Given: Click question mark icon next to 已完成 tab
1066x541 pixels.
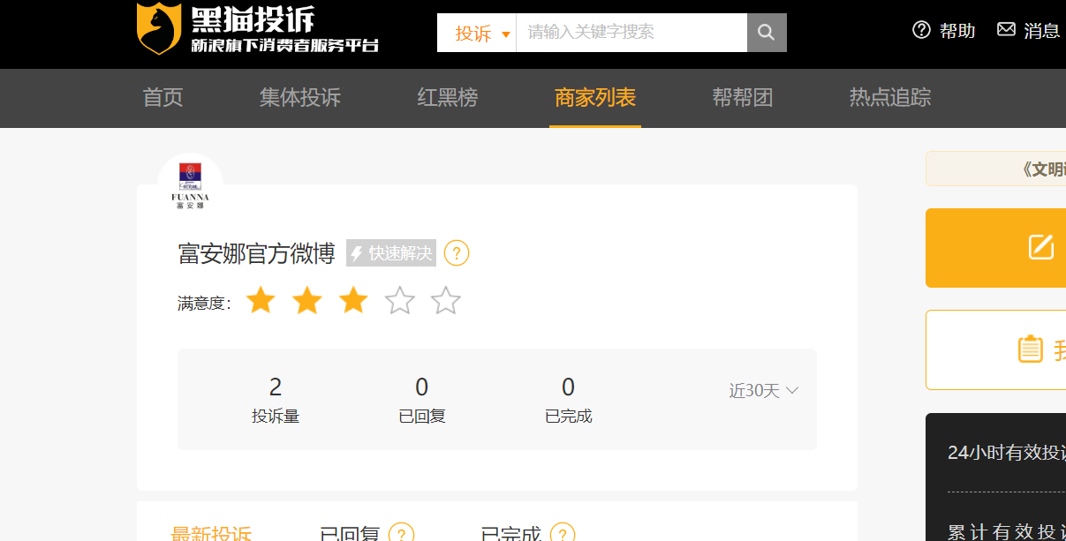Looking at the screenshot, I should point(563,534).
